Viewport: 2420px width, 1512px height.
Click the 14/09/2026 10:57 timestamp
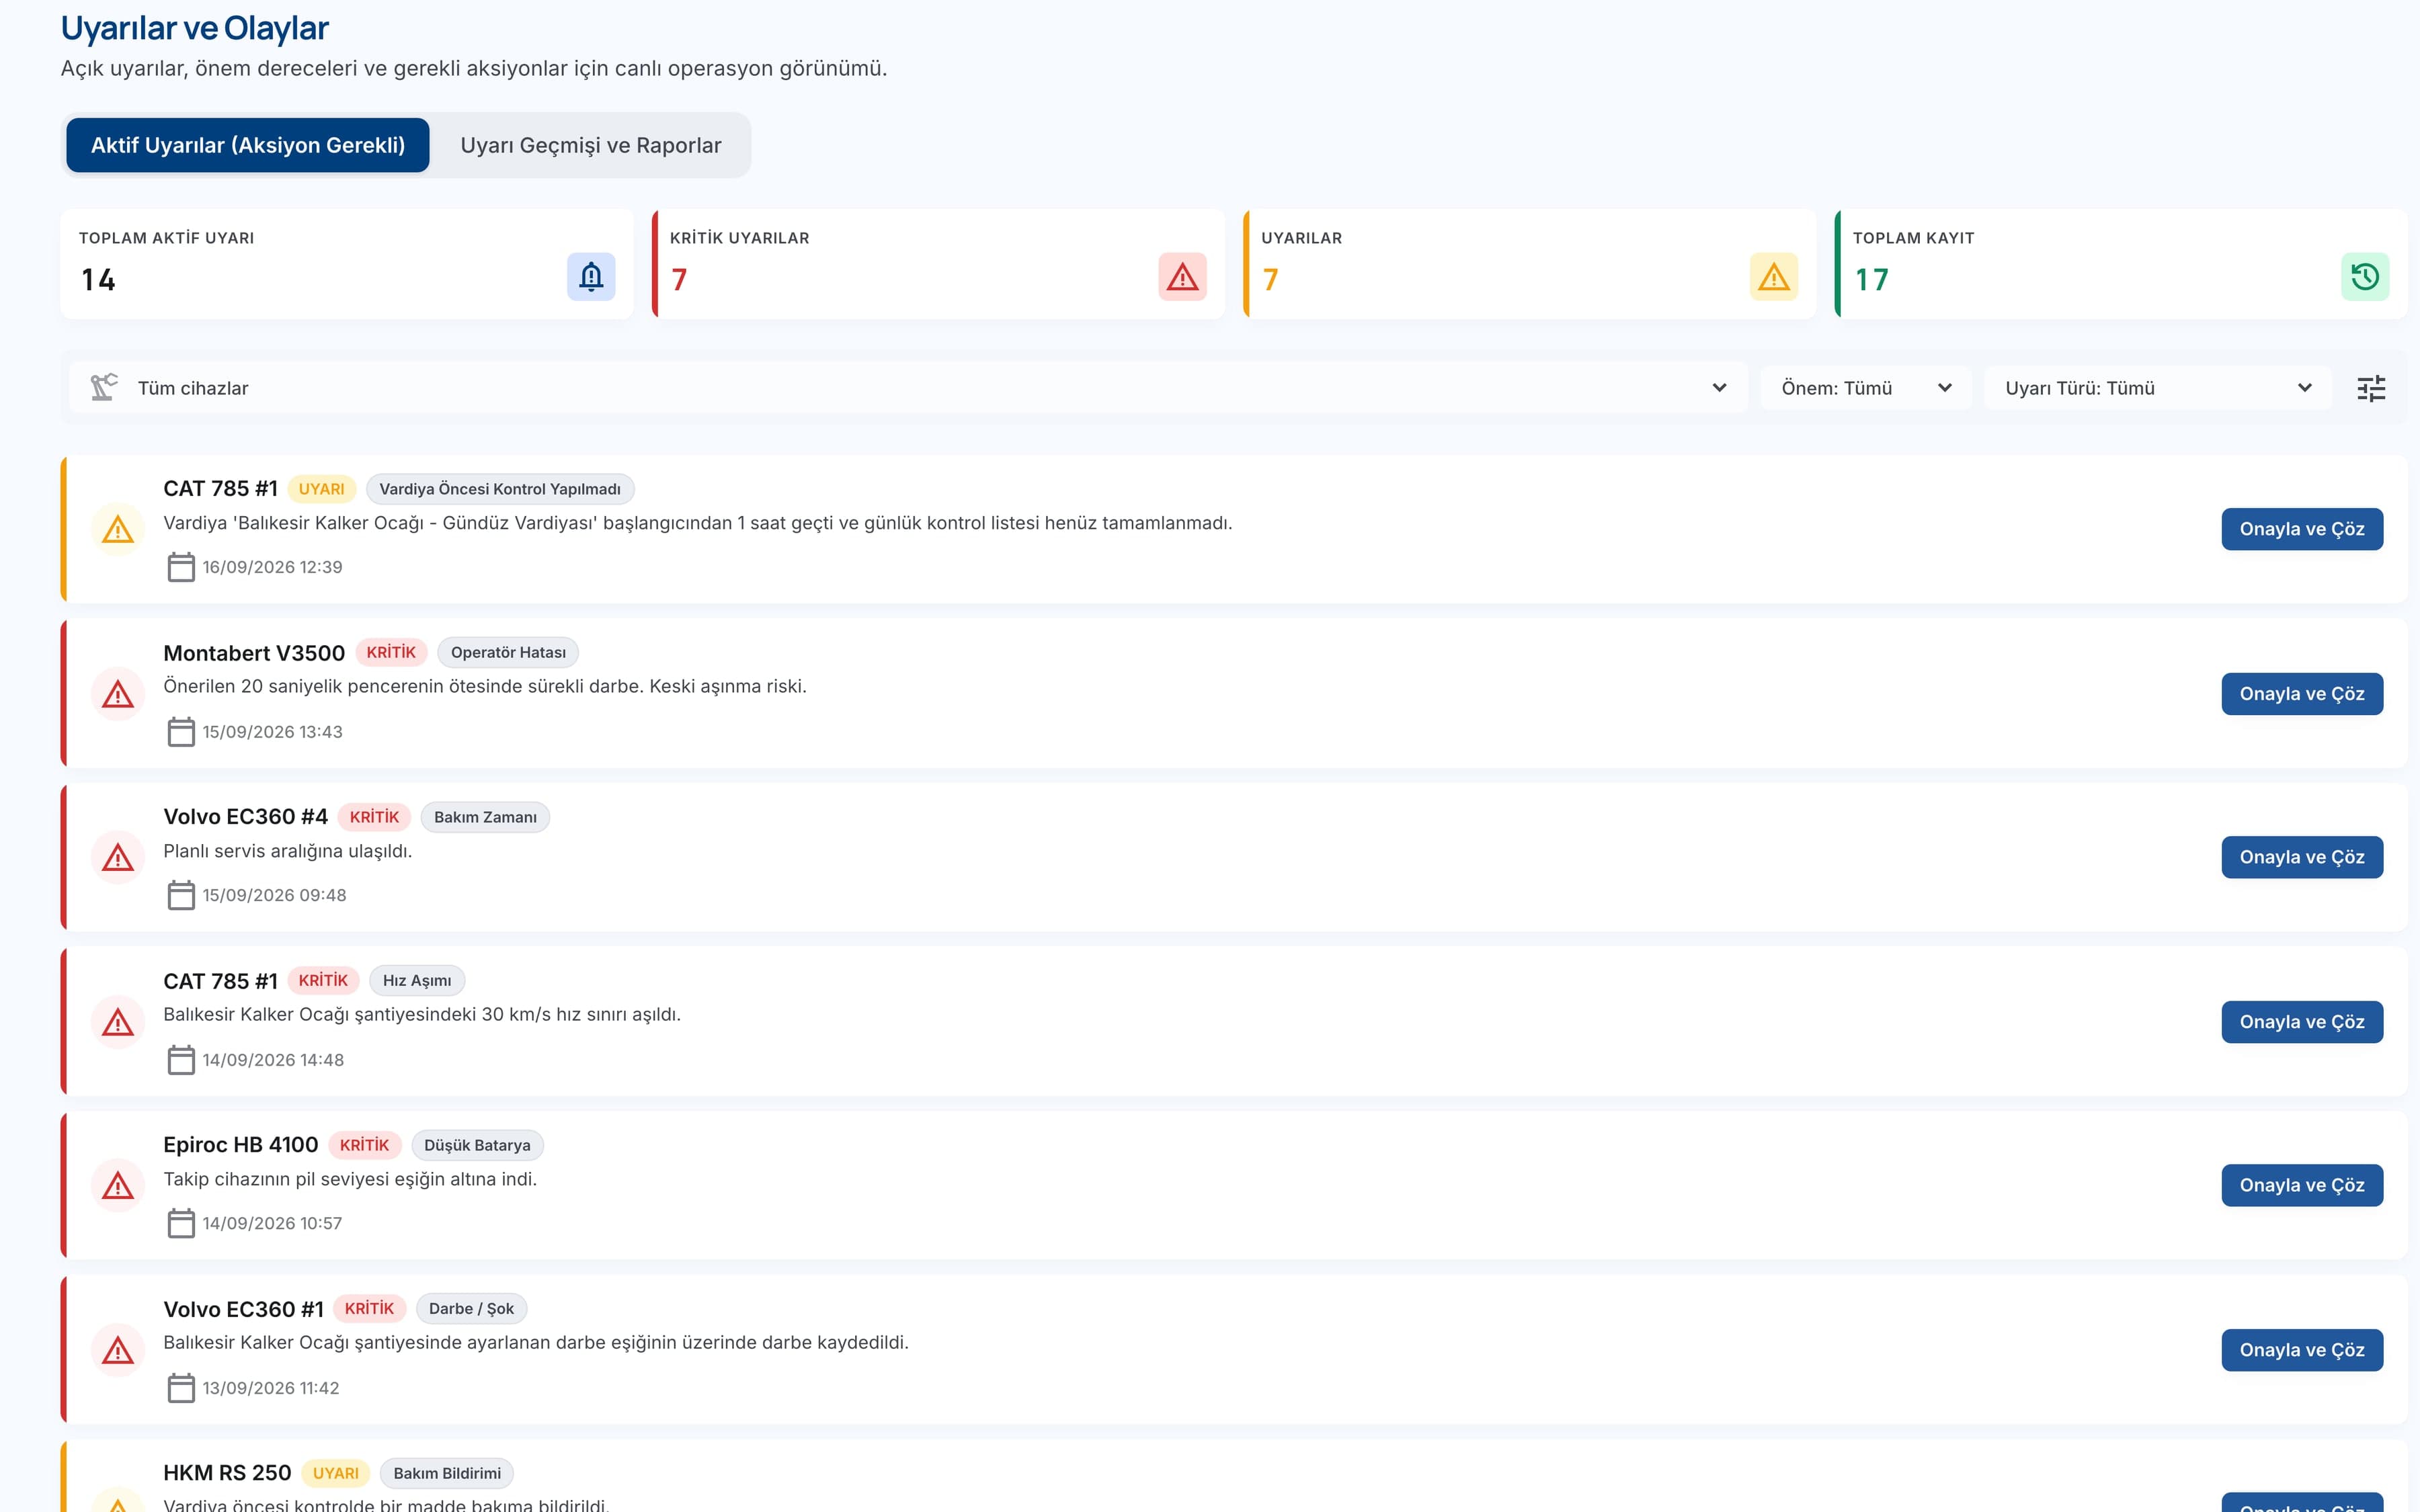[272, 1223]
